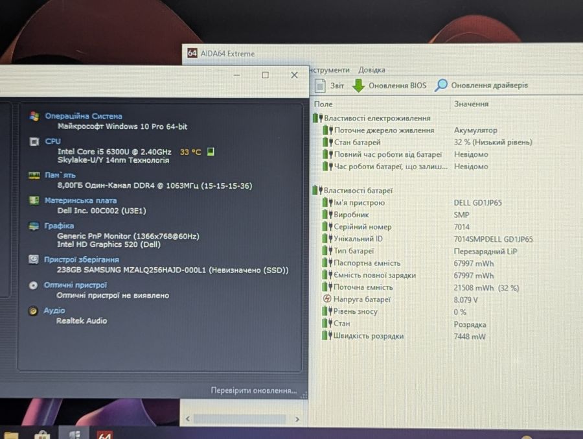Click the Пам'ять heading link
The image size is (583, 439).
pyautogui.click(x=60, y=175)
